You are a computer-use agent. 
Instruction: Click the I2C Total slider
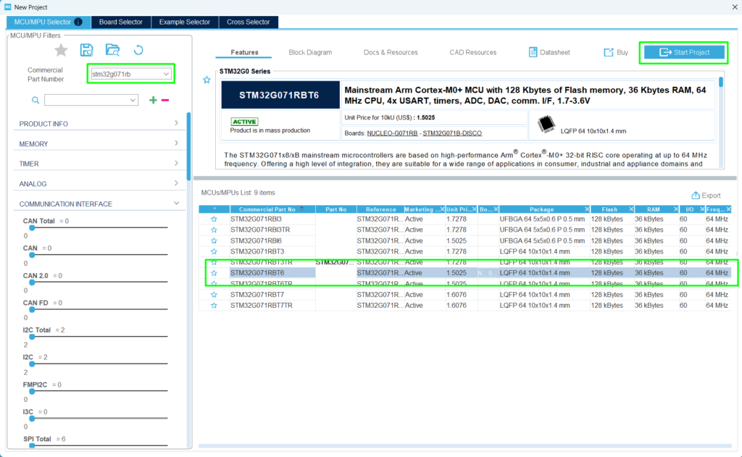95,337
